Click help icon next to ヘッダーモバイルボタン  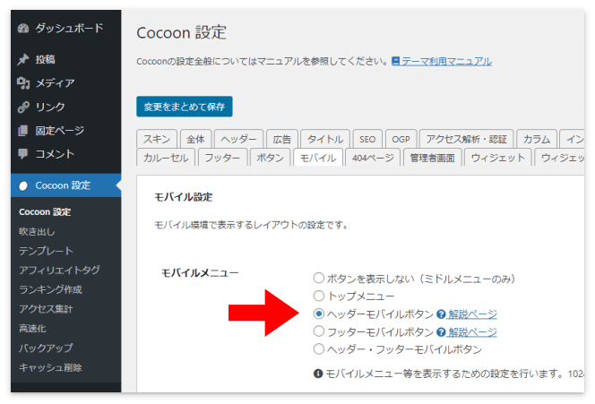pos(441,314)
